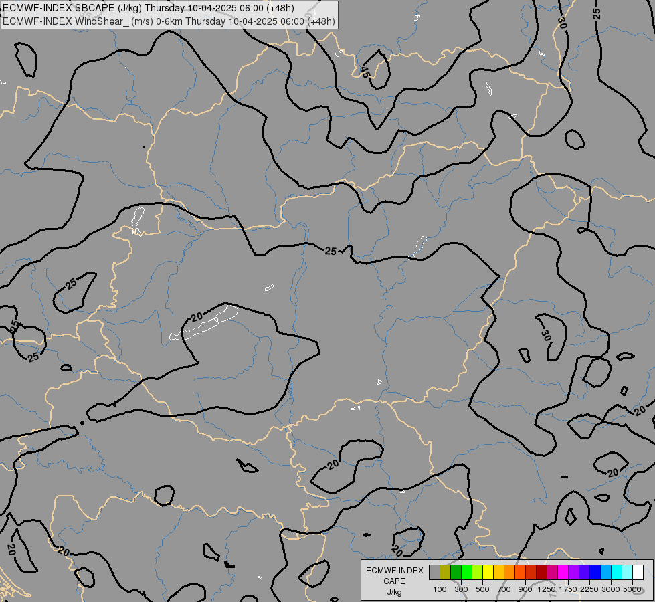Viewport: 655px width, 602px height.
Task: Select the 1750 legend value
Action: tap(568, 589)
